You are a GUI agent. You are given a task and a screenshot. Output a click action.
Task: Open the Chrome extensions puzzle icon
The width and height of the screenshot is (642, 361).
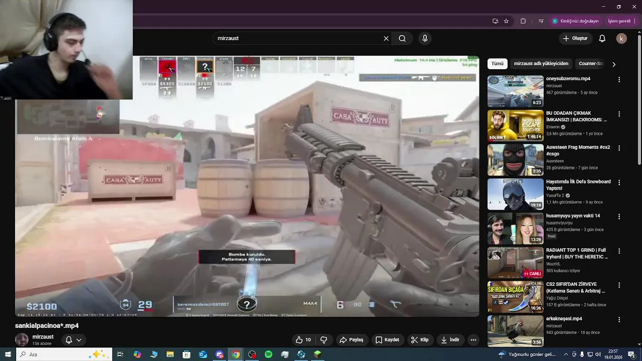click(x=523, y=21)
